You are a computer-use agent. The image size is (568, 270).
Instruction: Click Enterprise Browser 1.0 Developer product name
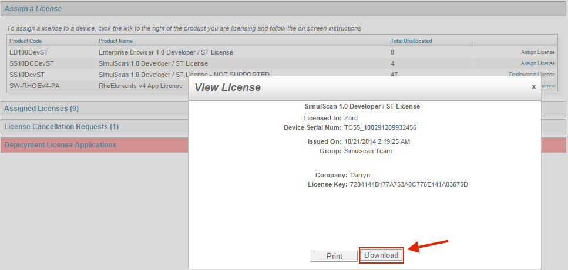pyautogui.click(x=166, y=52)
